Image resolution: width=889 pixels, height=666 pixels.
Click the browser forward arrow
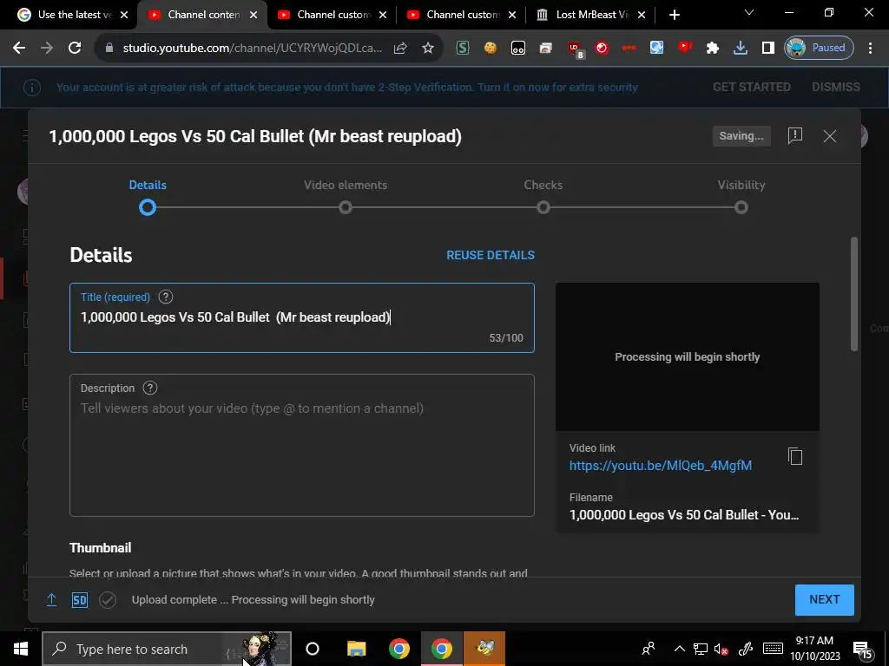point(47,49)
